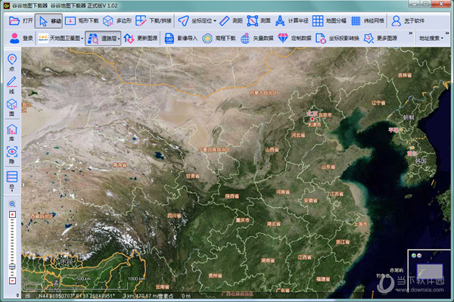Select the 线 line drawing tool
The width and height of the screenshot is (454, 302).
(12, 85)
